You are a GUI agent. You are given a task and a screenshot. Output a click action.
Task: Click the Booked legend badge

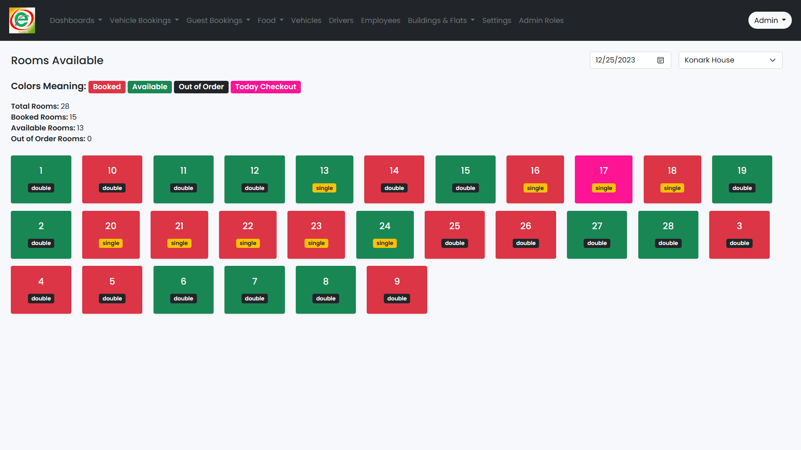tap(107, 87)
